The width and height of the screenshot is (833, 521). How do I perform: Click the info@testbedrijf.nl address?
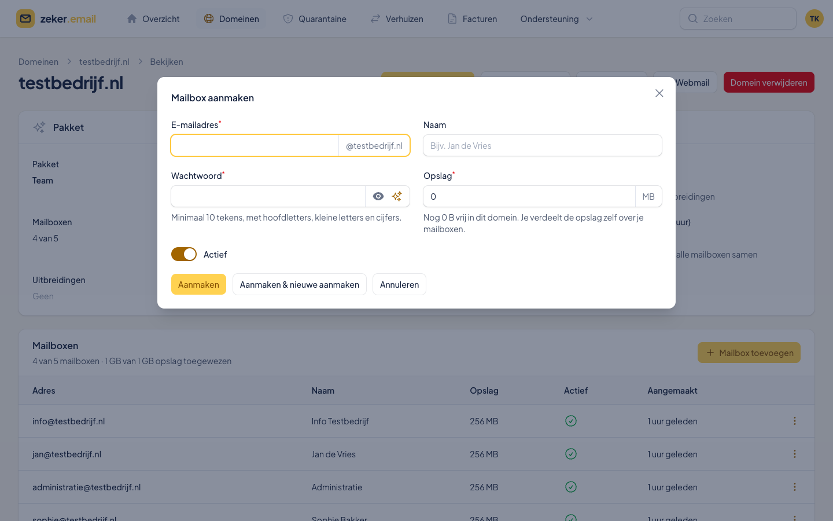69,421
